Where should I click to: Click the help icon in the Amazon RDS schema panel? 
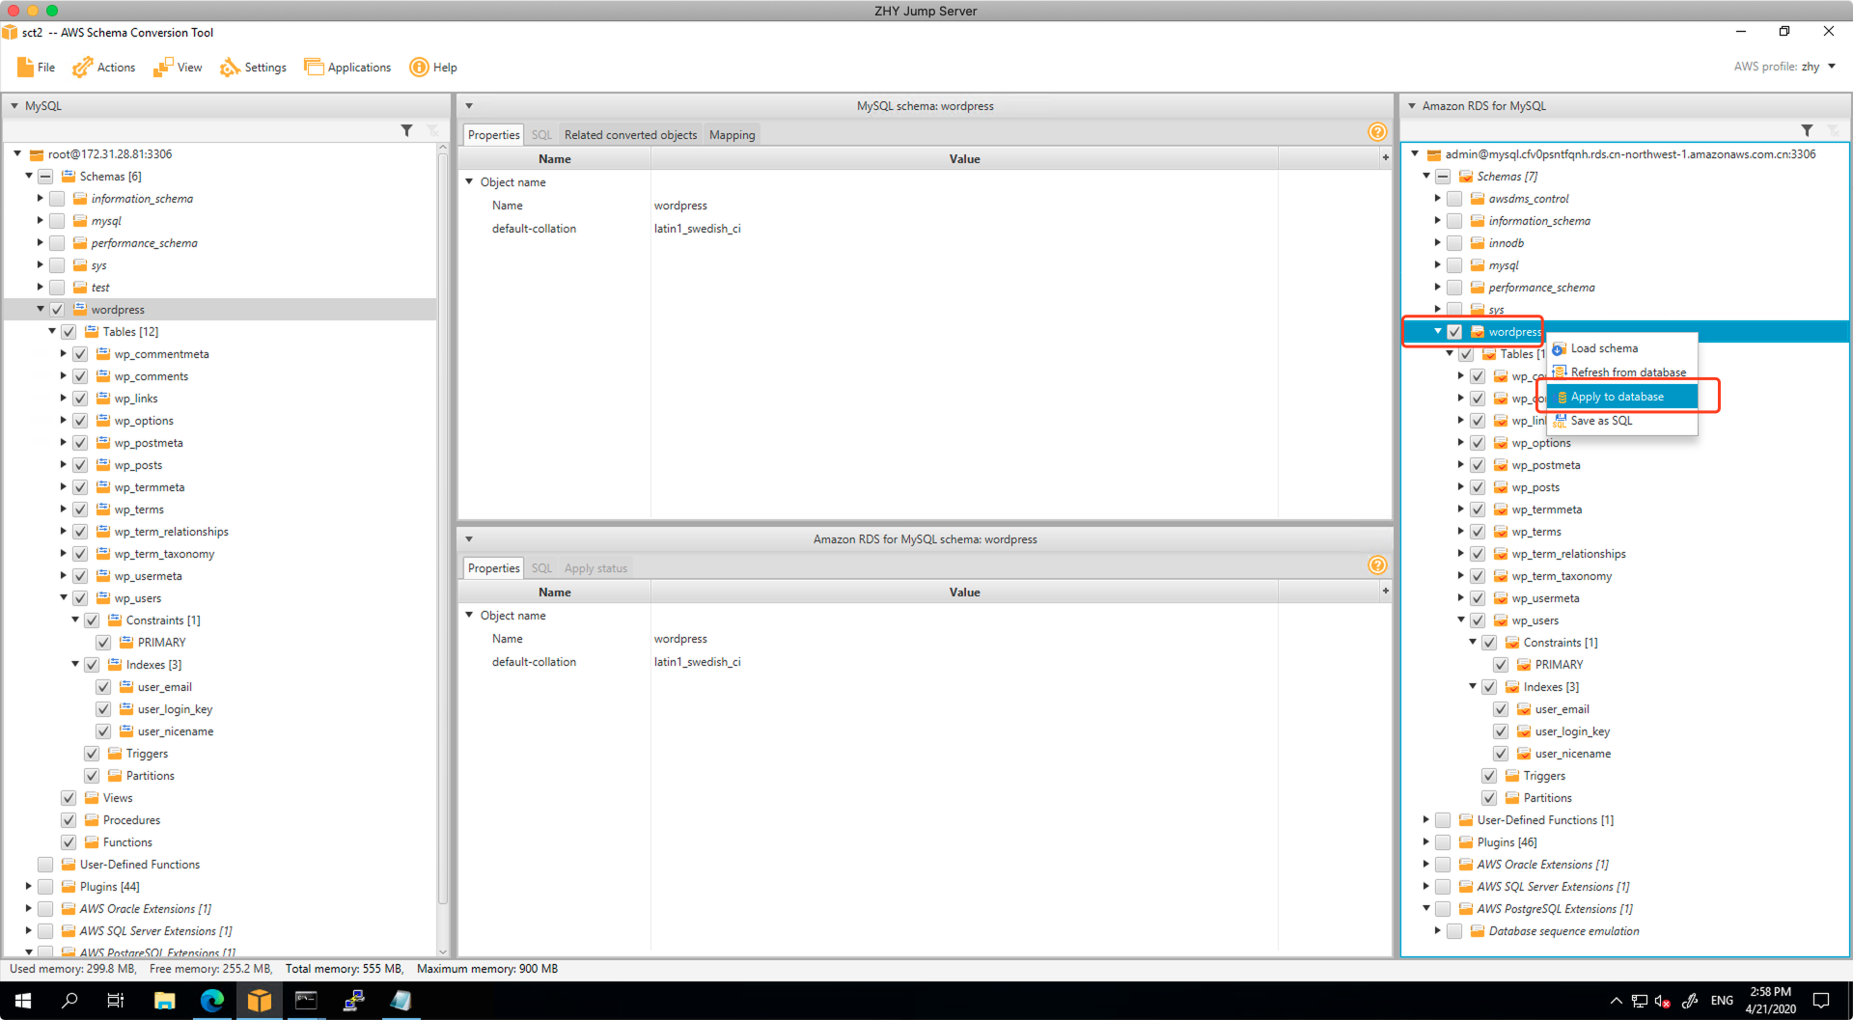(1377, 565)
